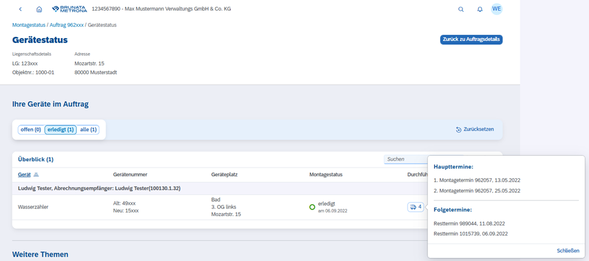The width and height of the screenshot is (589, 261).
Task: Open the WE user avatar menu
Action: coord(496,9)
